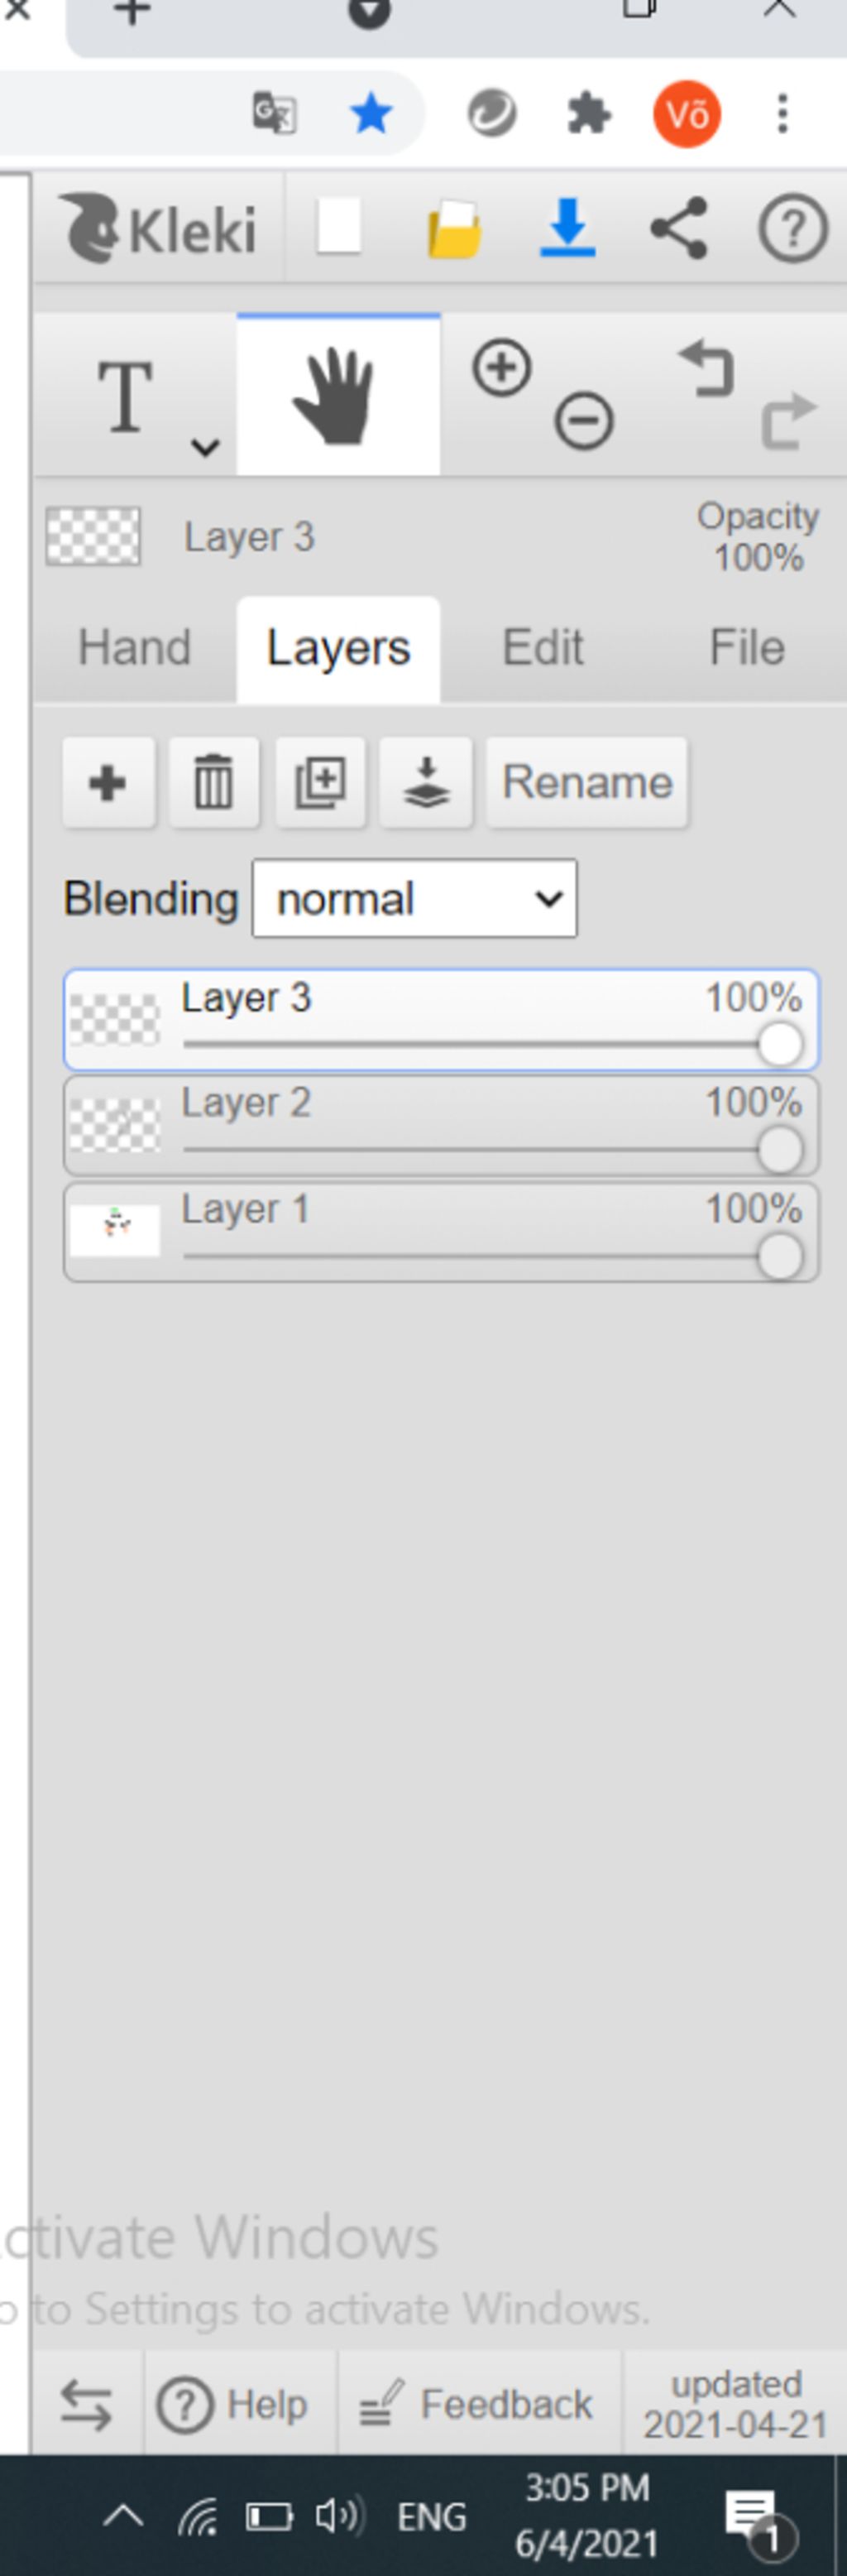Merge layer down icon
The height and width of the screenshot is (2576, 847).
(x=425, y=783)
